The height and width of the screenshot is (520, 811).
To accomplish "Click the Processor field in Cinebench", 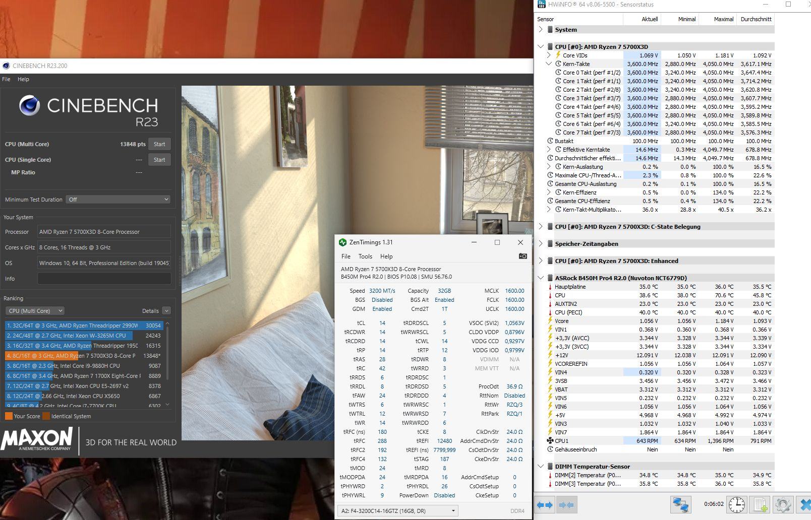I will (x=104, y=232).
